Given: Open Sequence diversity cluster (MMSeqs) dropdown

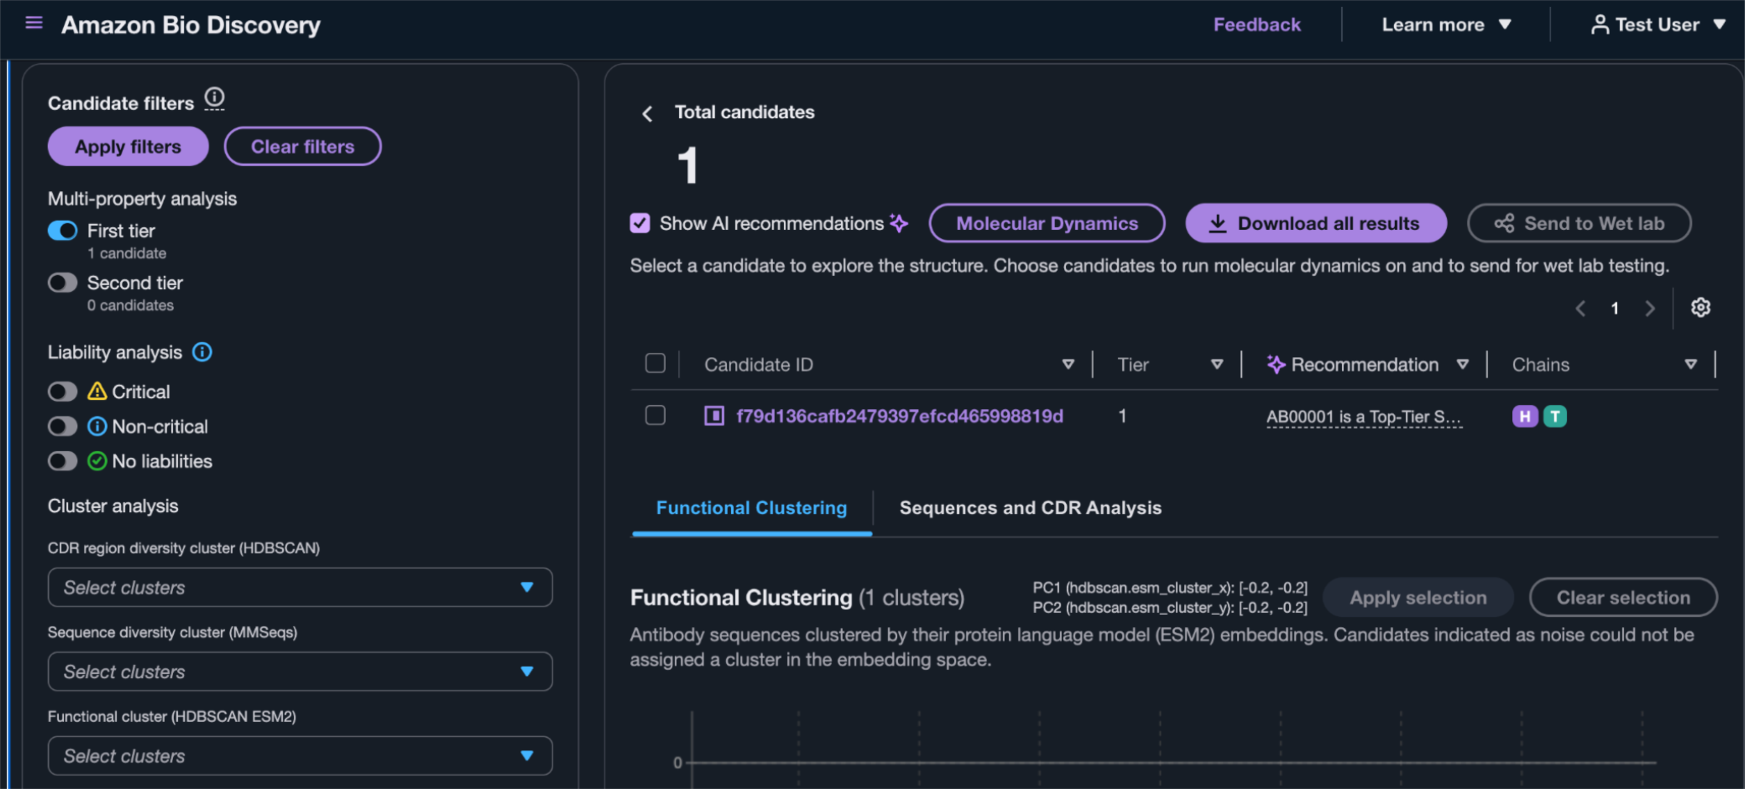Looking at the screenshot, I should click(300, 671).
